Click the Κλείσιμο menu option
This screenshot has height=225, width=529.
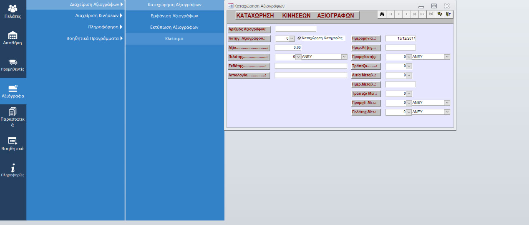[x=174, y=38]
